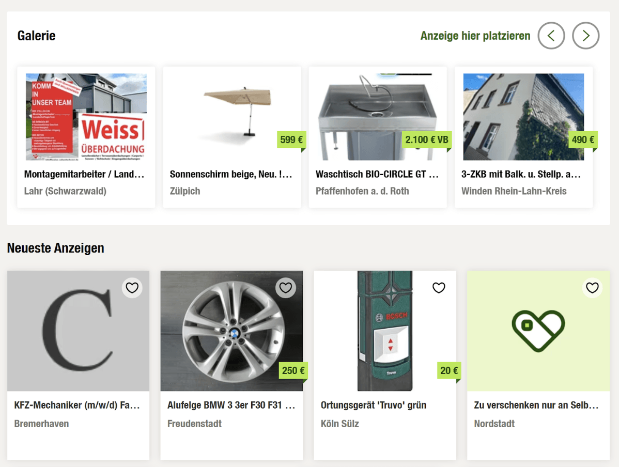Click the gallery previous arrow button
The width and height of the screenshot is (619, 467).
pyautogui.click(x=551, y=36)
